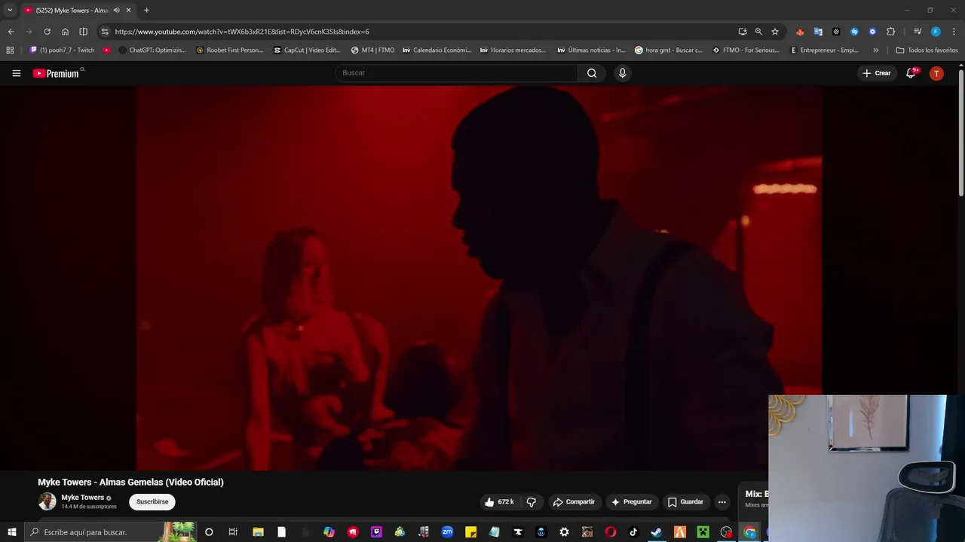This screenshot has height=542, width=965.
Task: Open File Explorer from the taskbar
Action: 258,532
